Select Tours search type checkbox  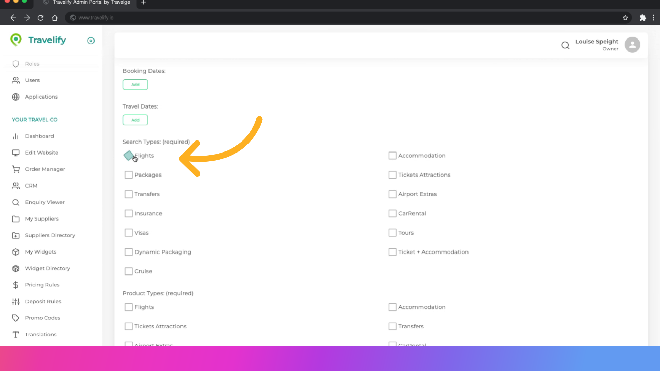point(392,233)
